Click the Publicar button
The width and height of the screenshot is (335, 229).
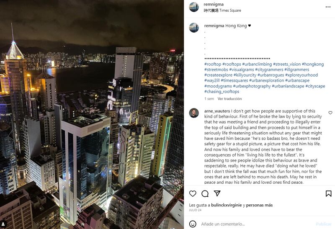(323, 224)
